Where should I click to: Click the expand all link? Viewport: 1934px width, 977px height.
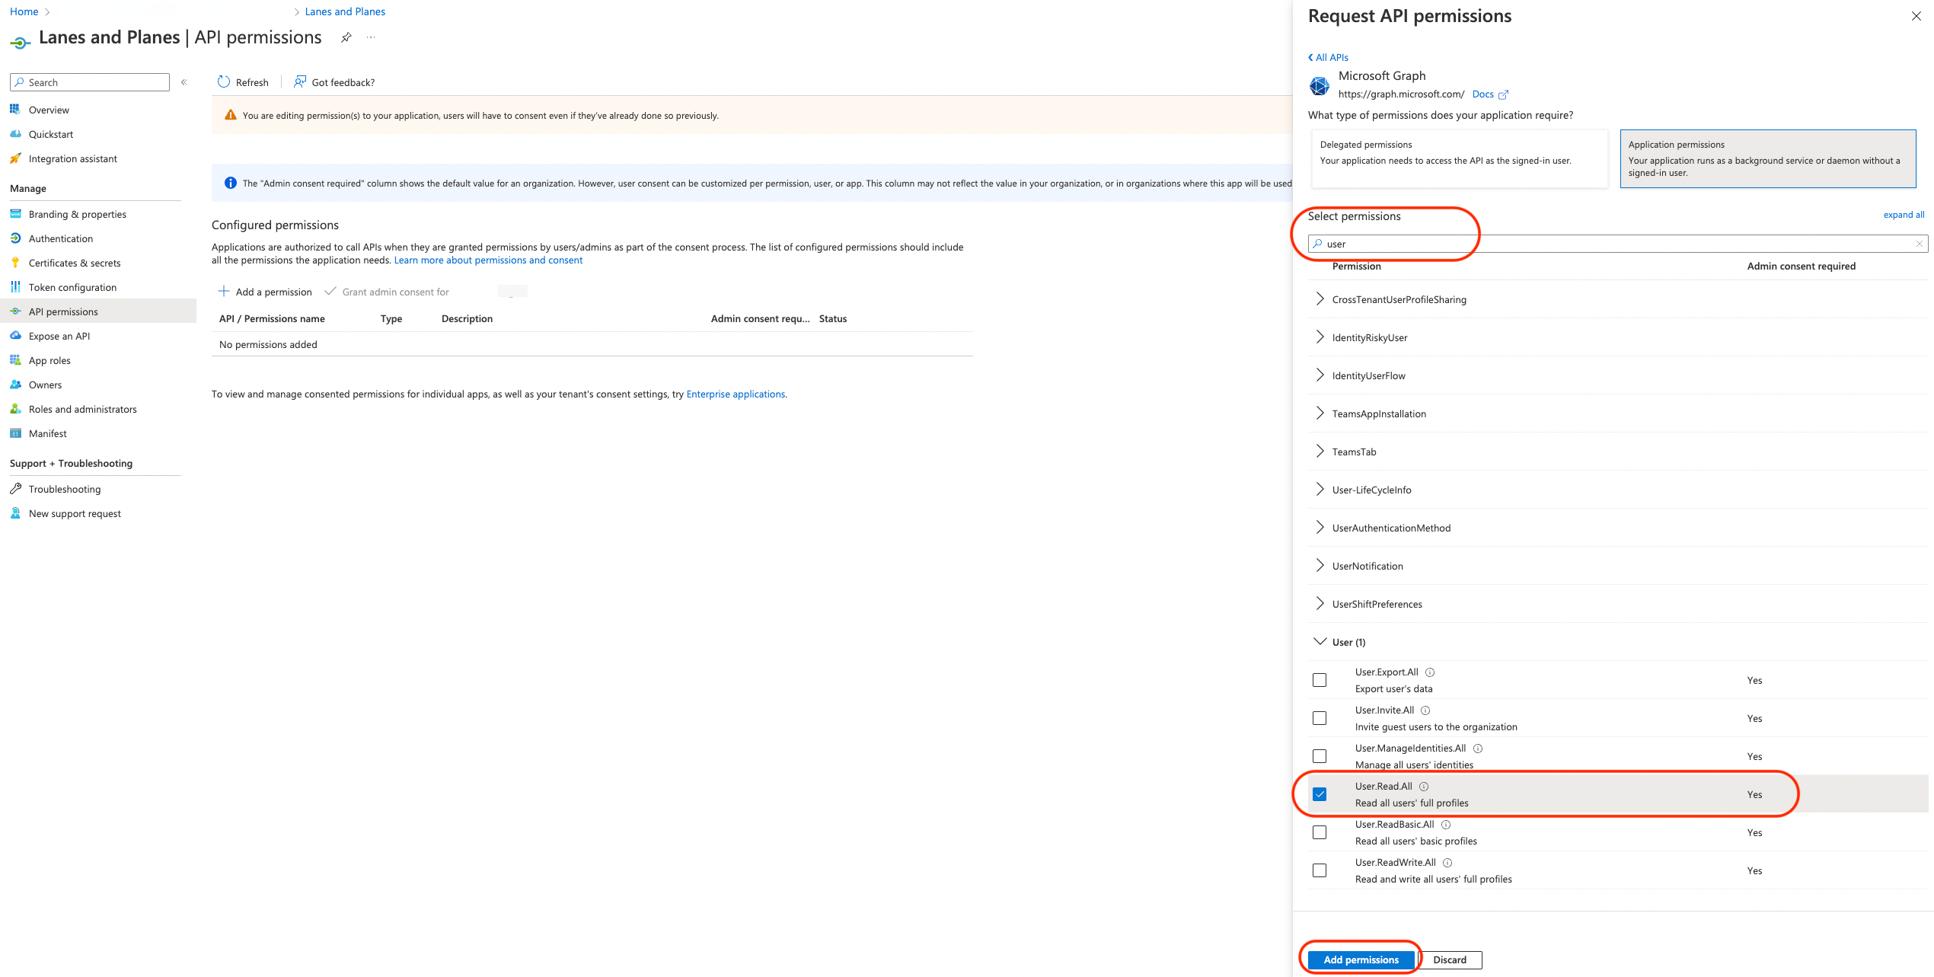tap(1904, 215)
